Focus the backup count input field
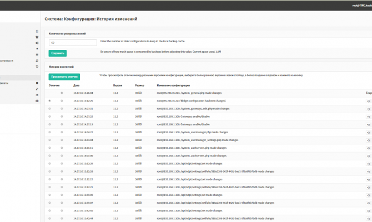Image resolution: width=372 pixels, height=222 pixels. coord(73,42)
